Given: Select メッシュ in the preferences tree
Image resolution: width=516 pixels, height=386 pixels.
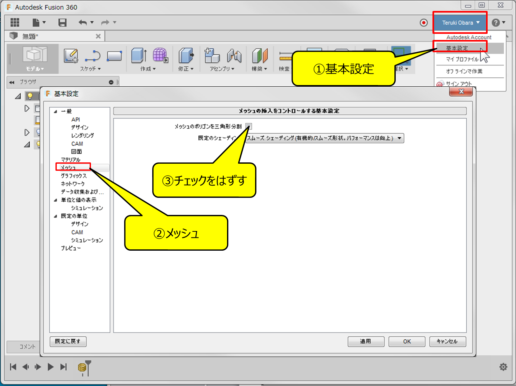Looking at the screenshot, I should click(x=68, y=168).
